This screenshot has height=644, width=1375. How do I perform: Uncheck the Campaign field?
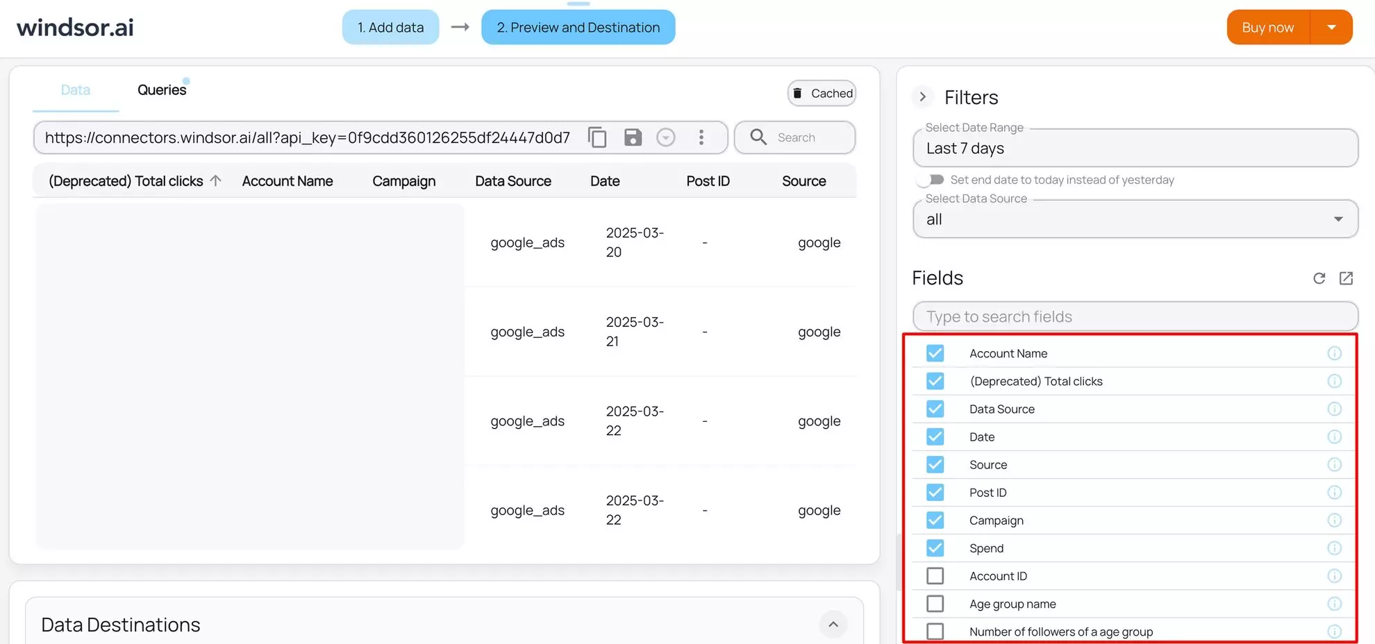(x=935, y=520)
